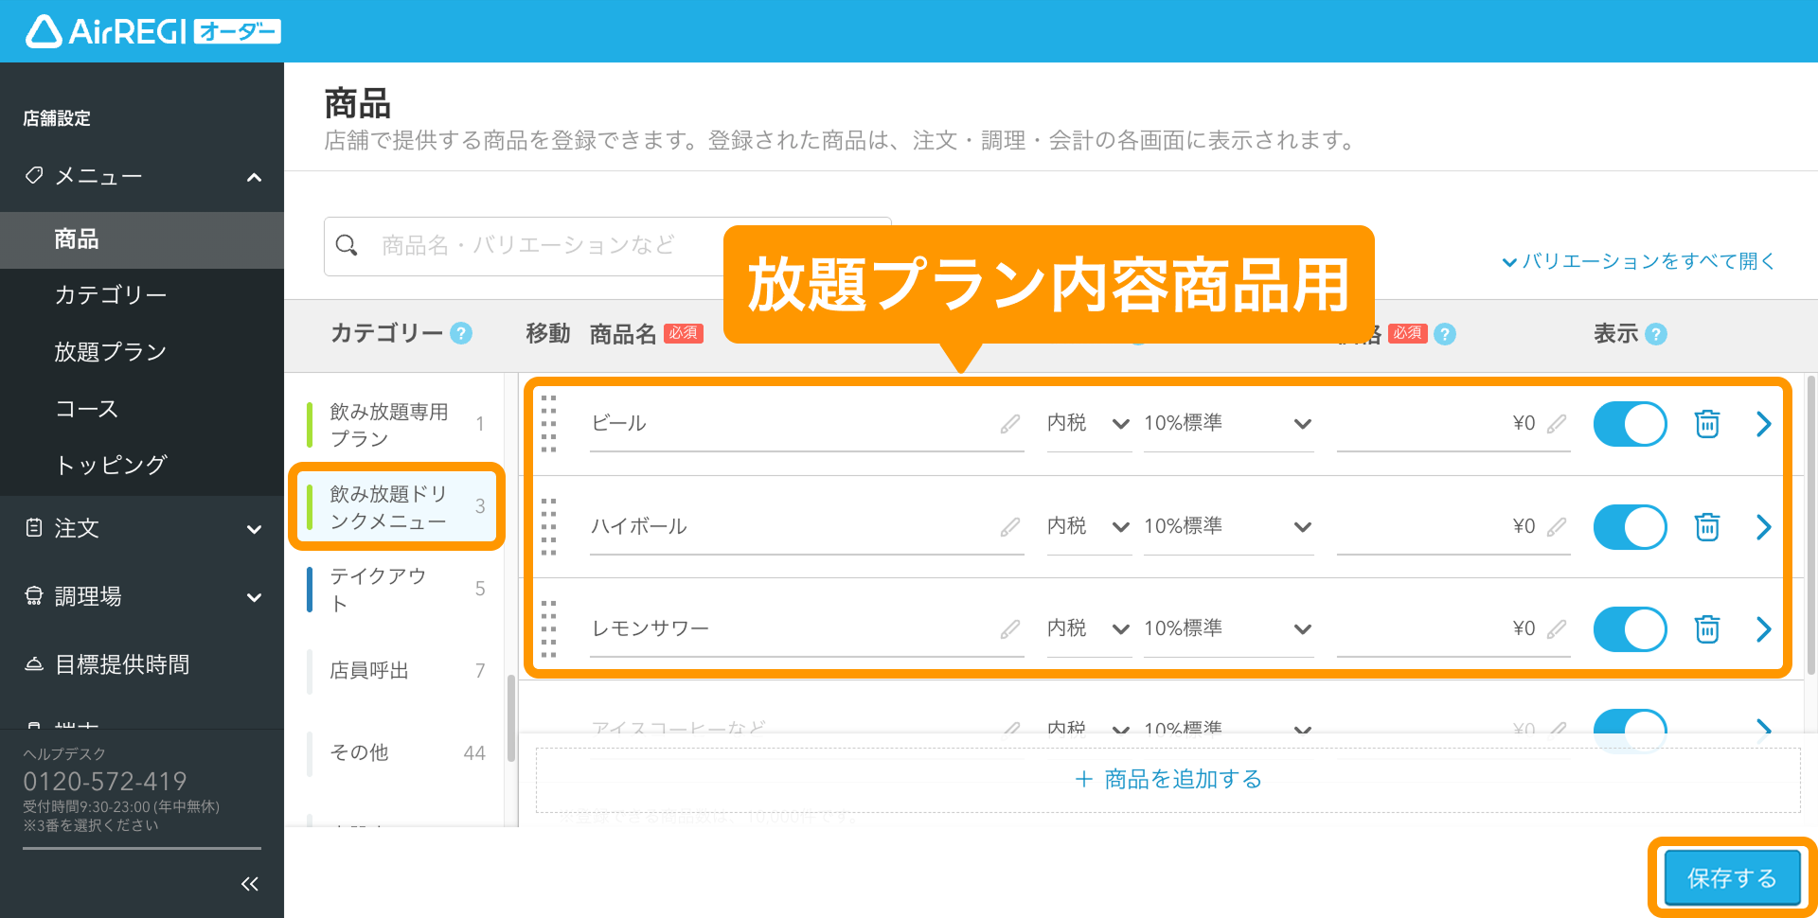Edit the ハイボール name with pencil icon

coord(1010,527)
